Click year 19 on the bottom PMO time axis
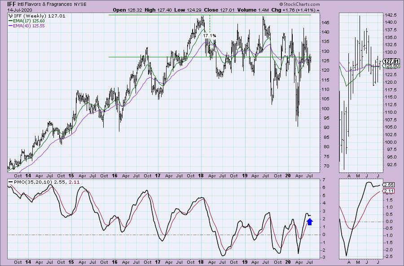Viewport: 404px width, 266px height. click(245, 262)
